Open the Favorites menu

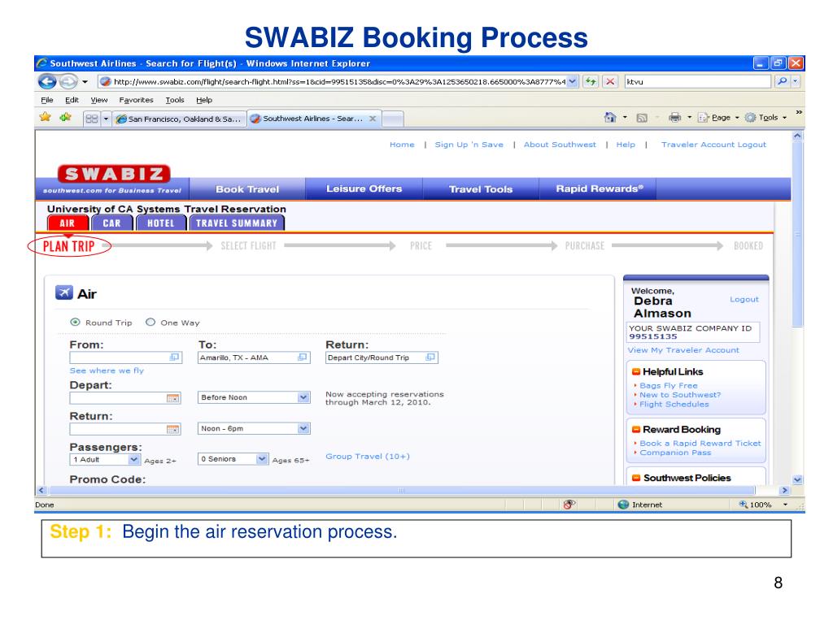pos(136,100)
